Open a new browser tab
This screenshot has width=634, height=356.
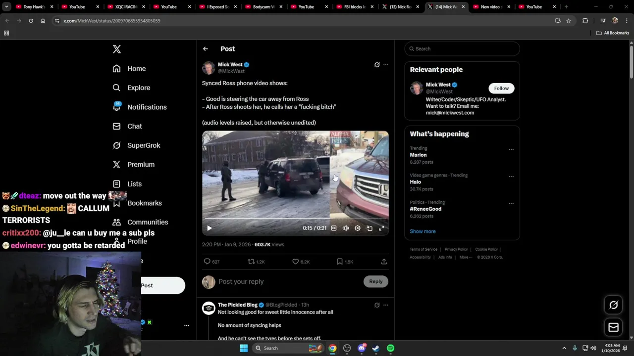(566, 7)
